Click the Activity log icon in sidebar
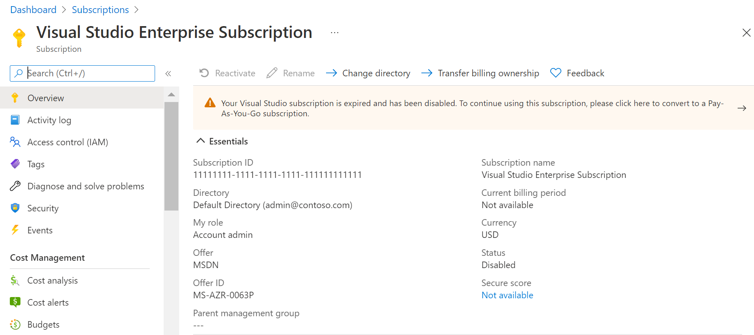This screenshot has width=754, height=335. point(15,120)
